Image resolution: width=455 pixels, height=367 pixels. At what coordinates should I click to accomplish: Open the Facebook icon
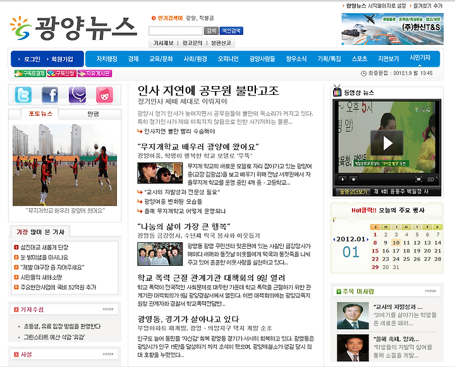[x=50, y=95]
